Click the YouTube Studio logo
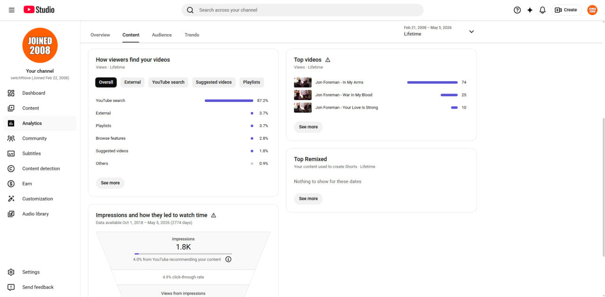This screenshot has width=605, height=297. 39,10
